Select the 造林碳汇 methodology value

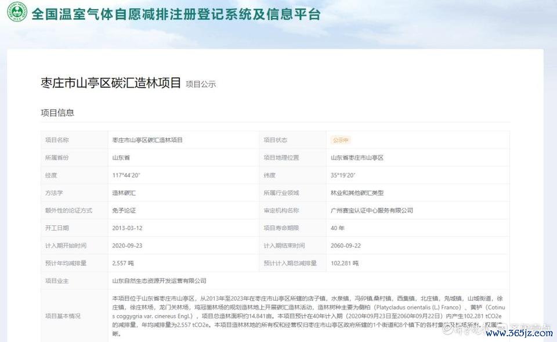(x=124, y=193)
